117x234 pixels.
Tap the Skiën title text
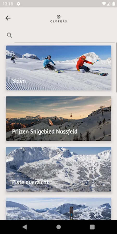tap(19, 81)
